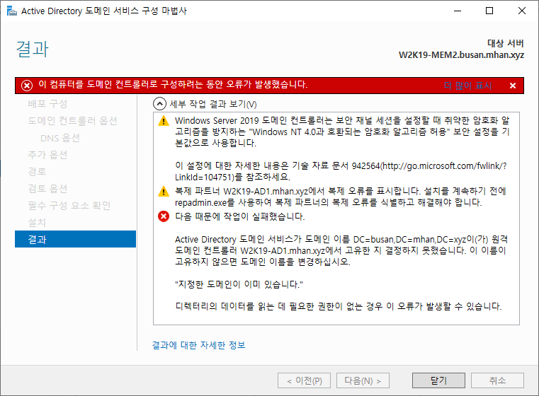Select the '추가 옵션' sidebar step
This screenshot has height=396, width=539.
(47, 155)
